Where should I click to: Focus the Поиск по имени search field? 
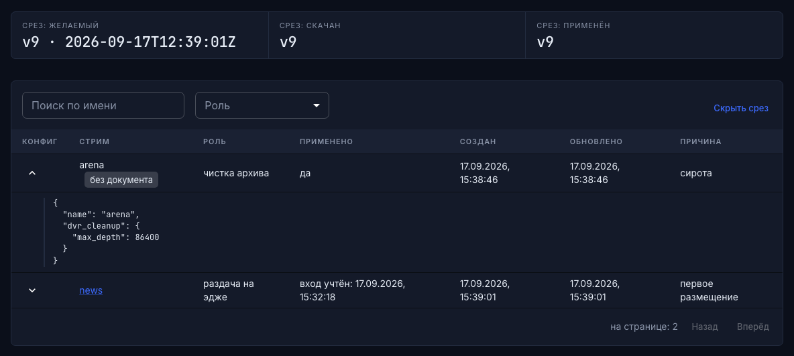103,105
